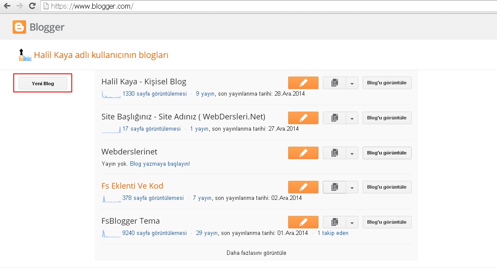Go back using browser back arrow
The image size is (497, 273).
[7, 6]
